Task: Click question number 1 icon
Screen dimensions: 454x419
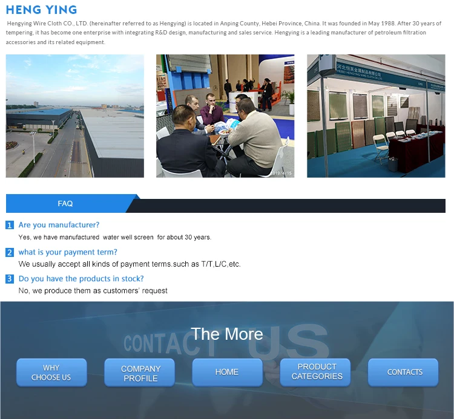Action: click(10, 225)
